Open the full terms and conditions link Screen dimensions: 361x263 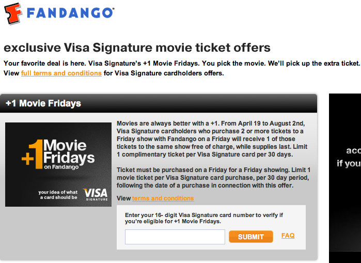point(61,73)
